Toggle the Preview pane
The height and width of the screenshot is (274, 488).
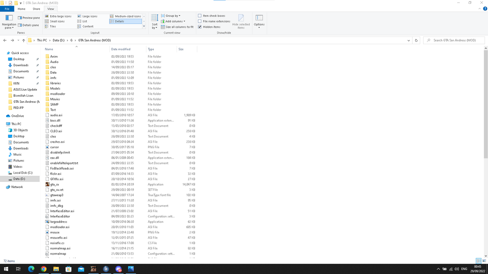click(29, 18)
